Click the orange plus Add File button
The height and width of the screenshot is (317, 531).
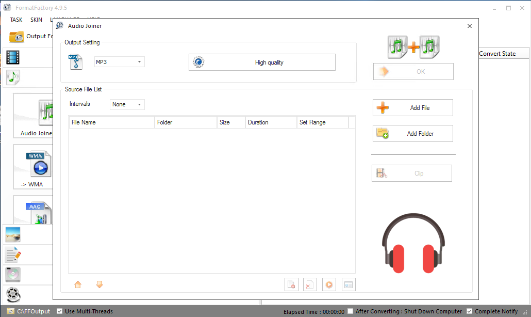pos(413,108)
